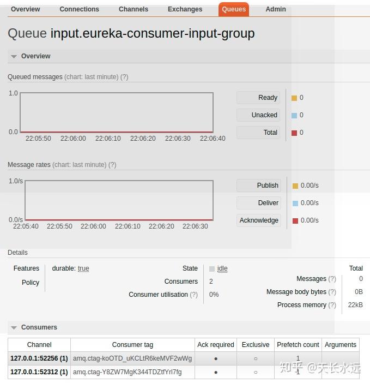Click the Consumers count value 2
Viewport: 370px width, 383px height.
pos(211,282)
